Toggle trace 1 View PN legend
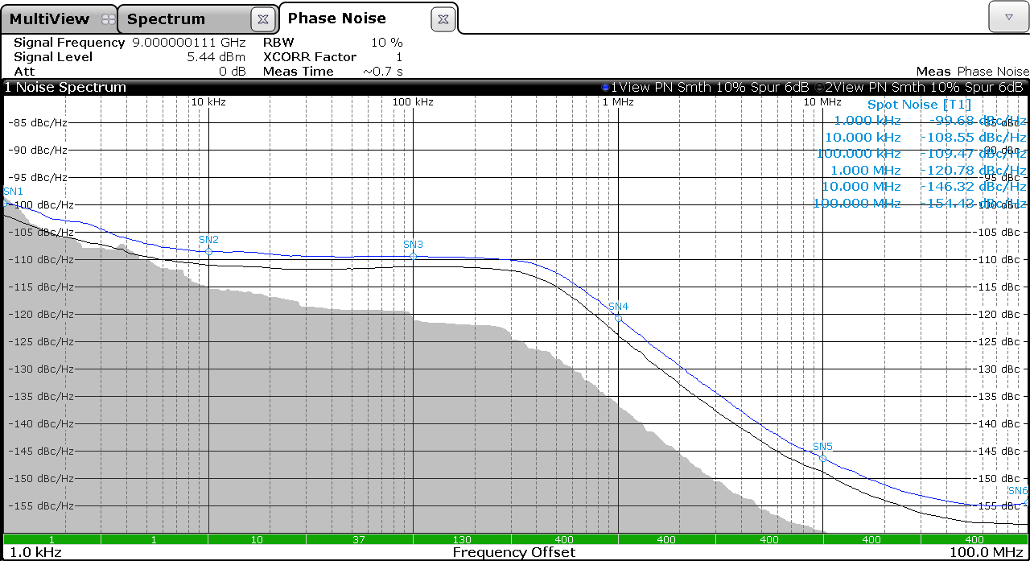The height and width of the screenshot is (561, 1030). (x=704, y=87)
